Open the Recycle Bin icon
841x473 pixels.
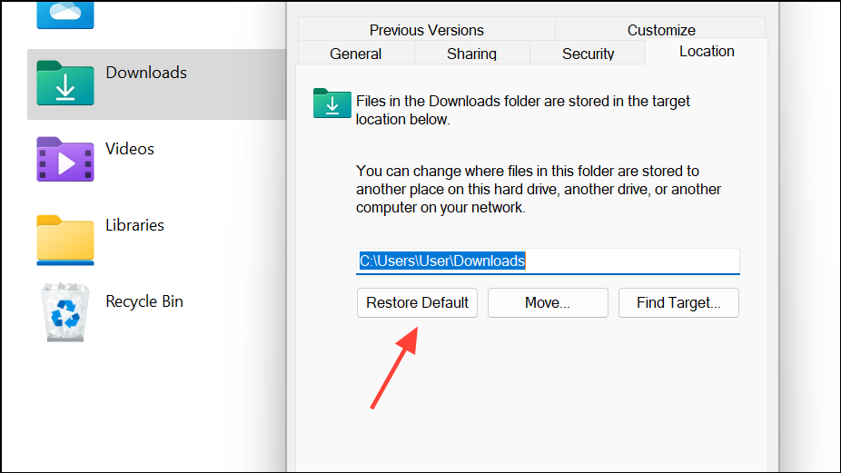click(x=64, y=312)
